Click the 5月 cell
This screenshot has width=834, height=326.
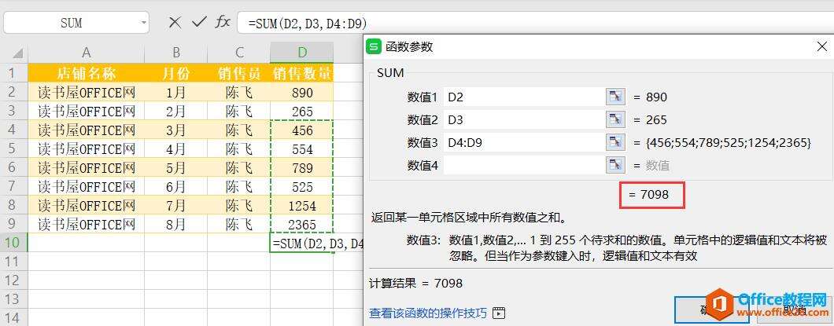pyautogui.click(x=176, y=168)
